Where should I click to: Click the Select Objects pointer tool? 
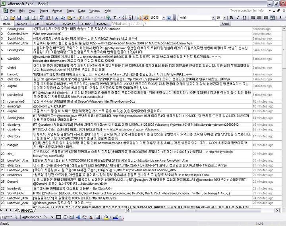tap(16, 217)
